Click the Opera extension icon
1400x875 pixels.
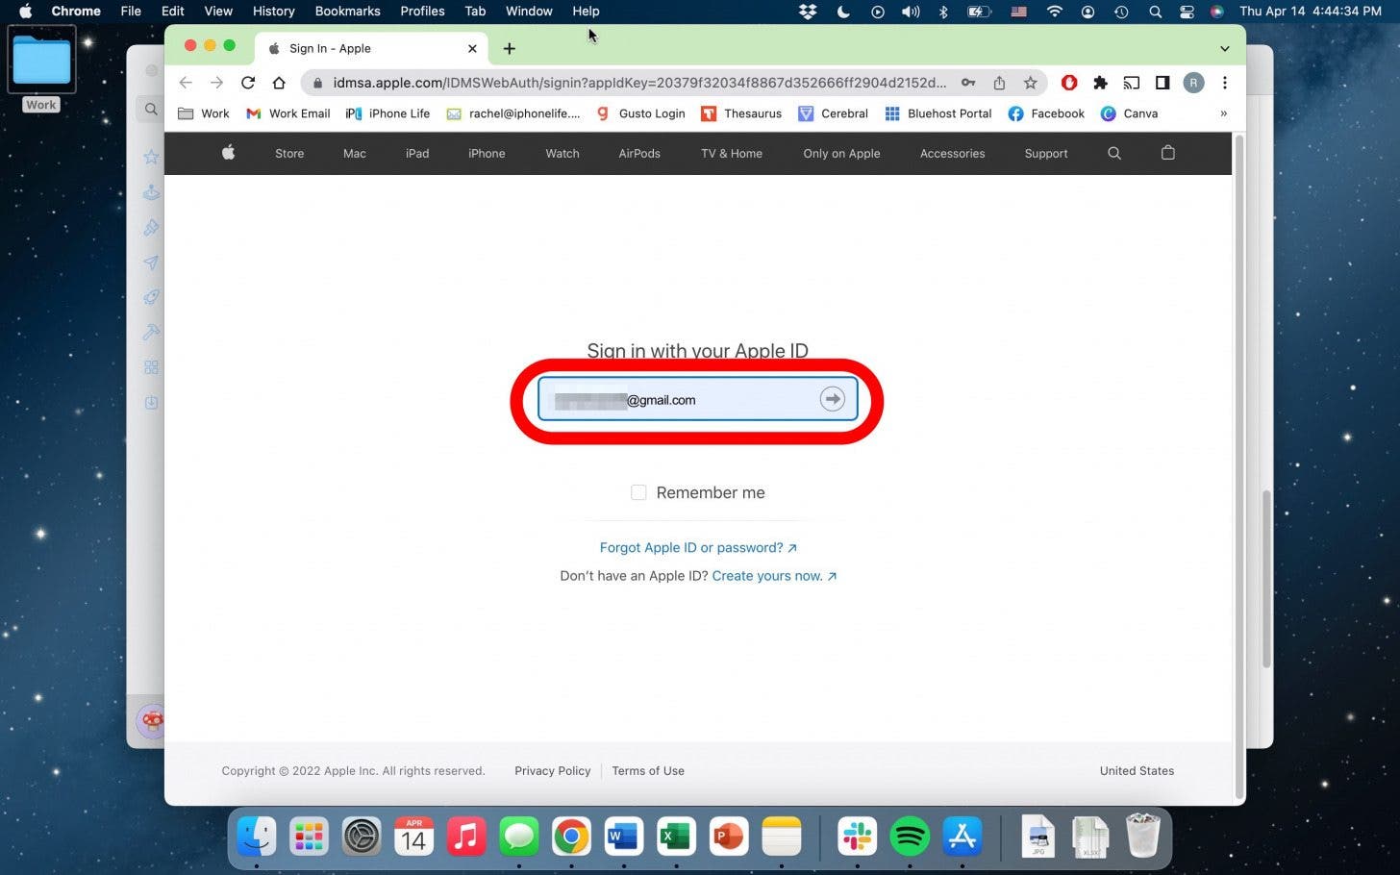coord(1069,83)
